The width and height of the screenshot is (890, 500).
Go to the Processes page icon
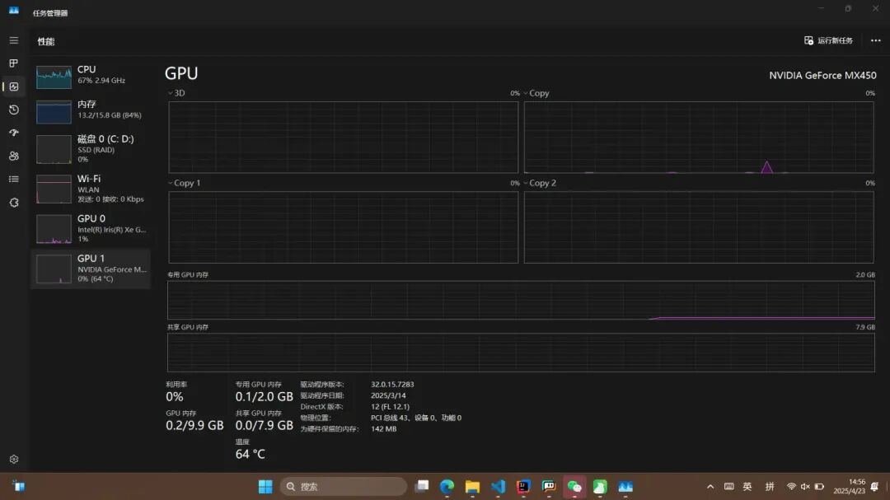pos(14,63)
